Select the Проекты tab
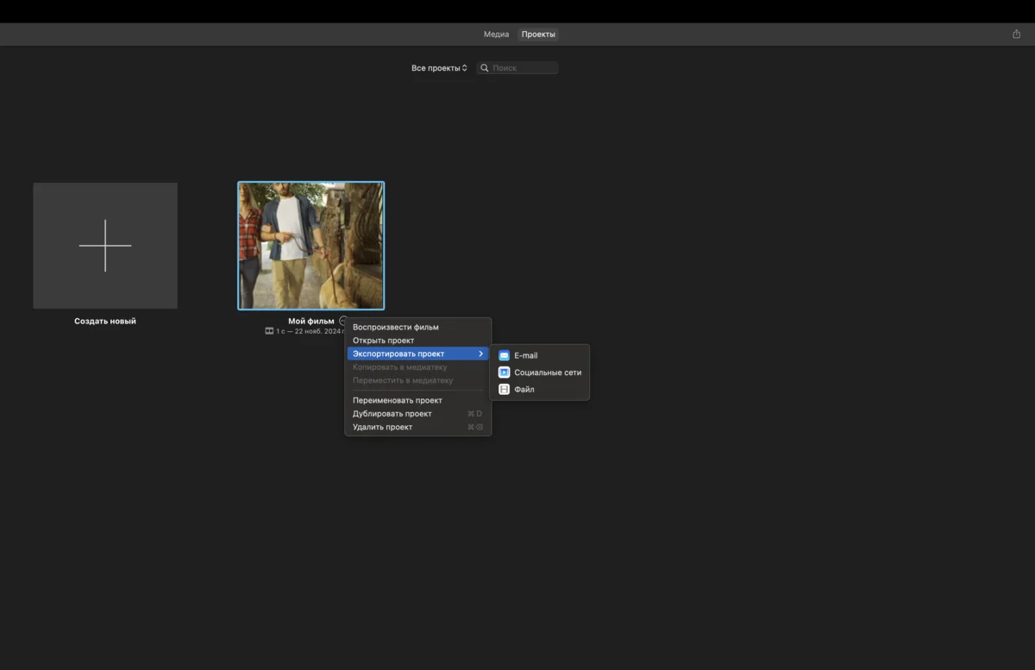The width and height of the screenshot is (1035, 670). [538, 34]
